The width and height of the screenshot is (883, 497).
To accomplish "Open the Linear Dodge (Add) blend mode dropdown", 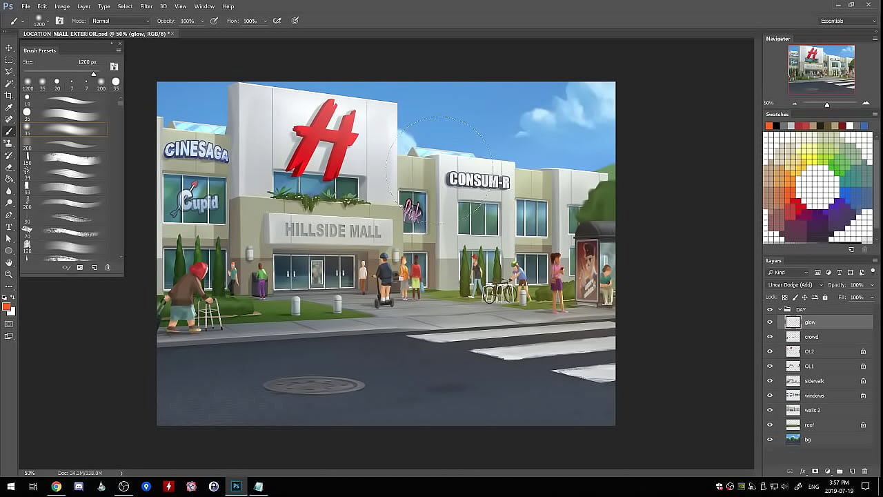I will [x=795, y=285].
